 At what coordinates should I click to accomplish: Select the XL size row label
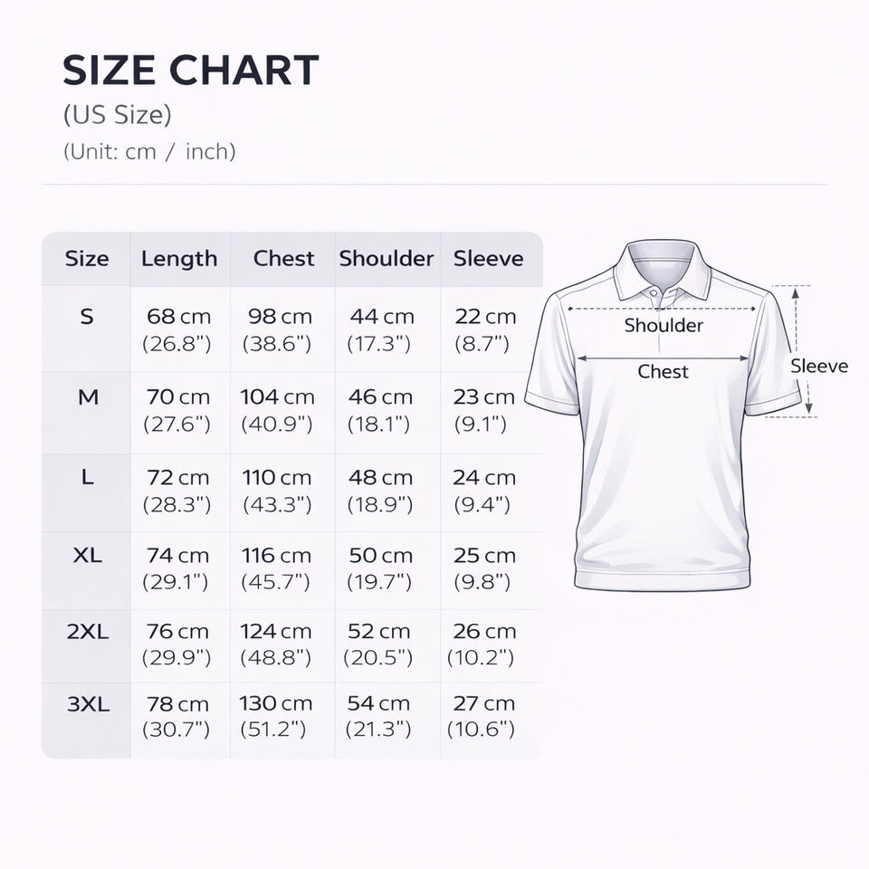[x=88, y=555]
